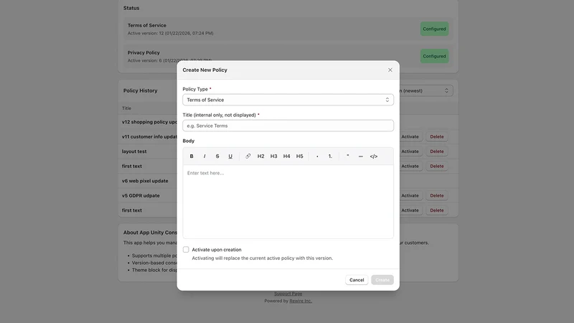Delete the v11 customer info update policy
This screenshot has height=323, width=574.
point(437,136)
